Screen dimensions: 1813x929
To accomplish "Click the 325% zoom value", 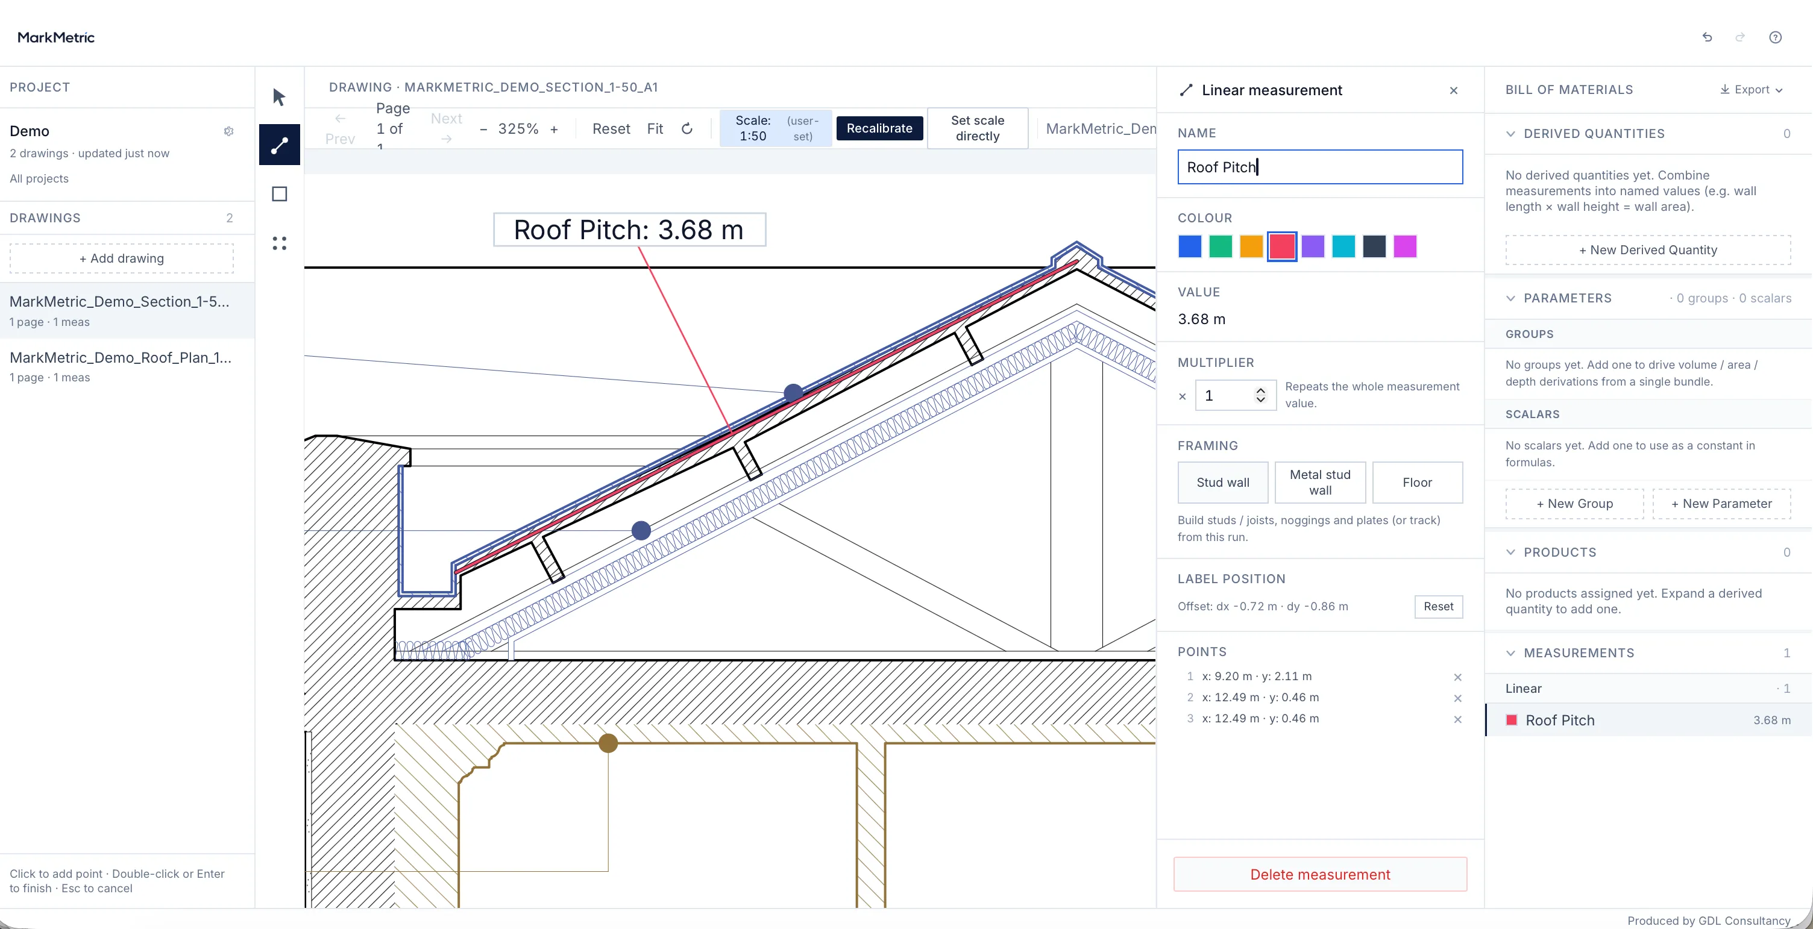I will (518, 130).
